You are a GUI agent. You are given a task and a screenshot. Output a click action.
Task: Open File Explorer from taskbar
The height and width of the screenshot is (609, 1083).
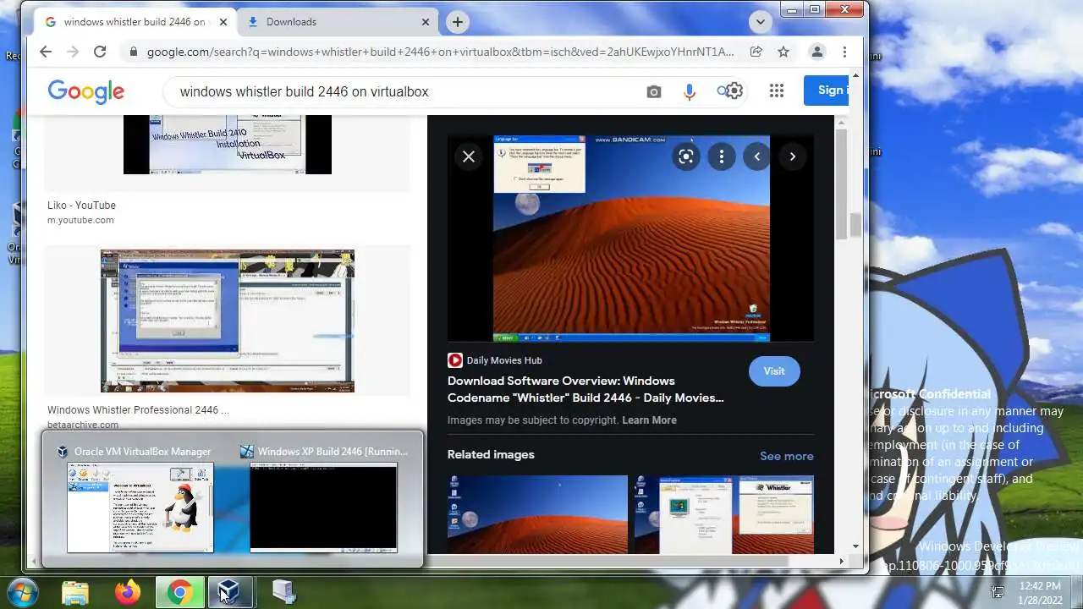pos(75,592)
